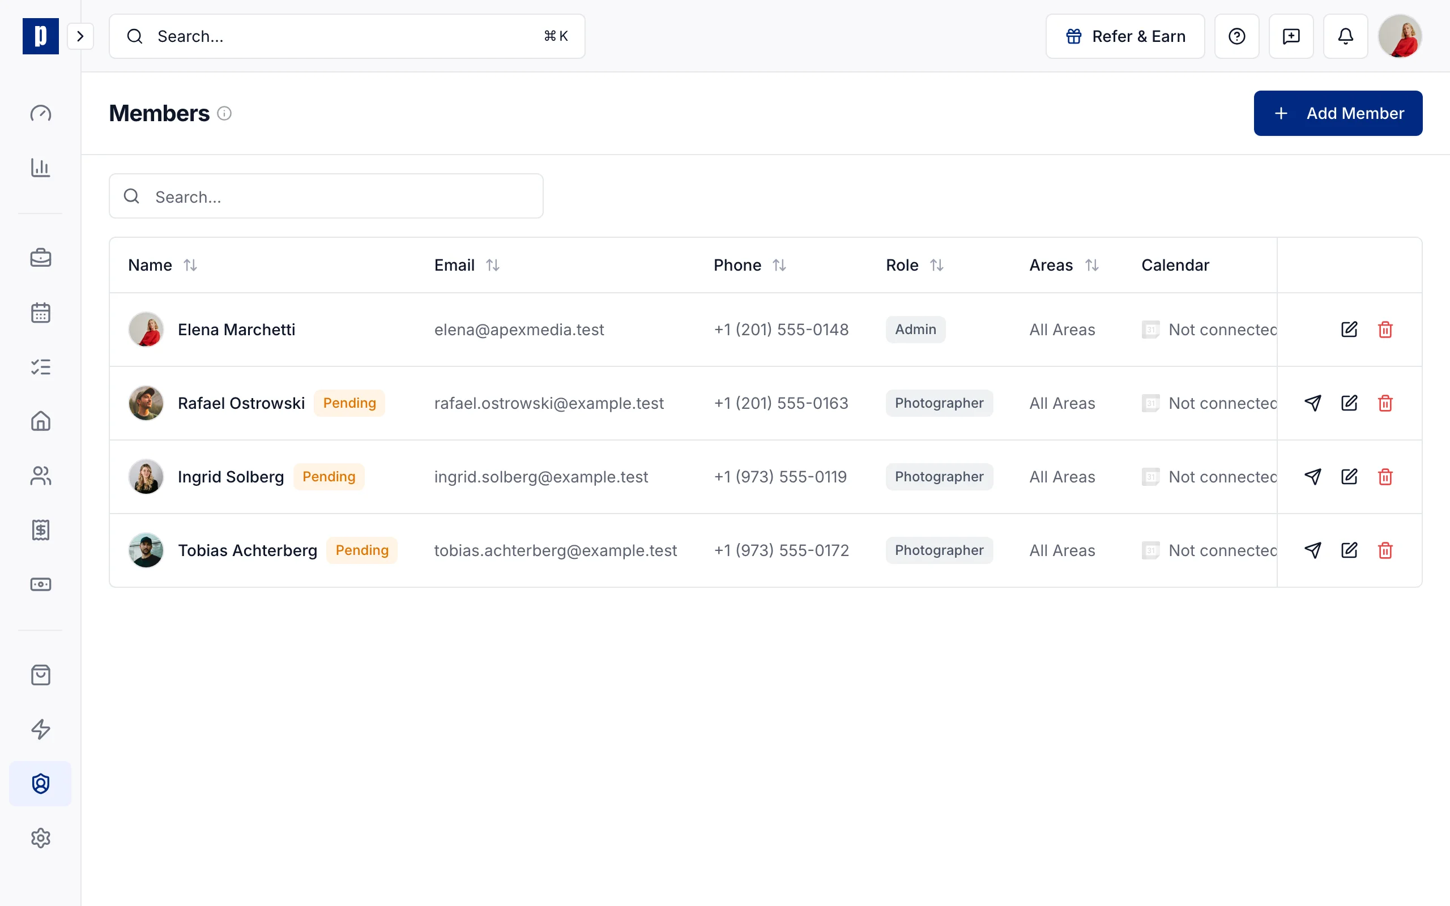Open the feedback message icon
Image resolution: width=1450 pixels, height=906 pixels.
point(1291,36)
